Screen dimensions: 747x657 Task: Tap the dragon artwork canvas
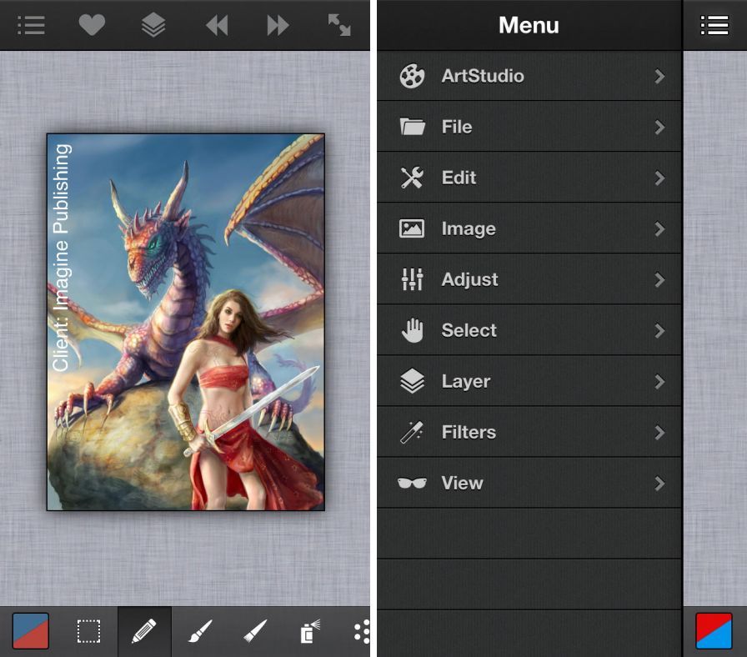point(185,322)
